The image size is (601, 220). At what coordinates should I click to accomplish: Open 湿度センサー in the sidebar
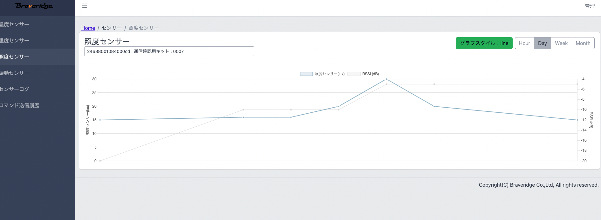point(38,41)
